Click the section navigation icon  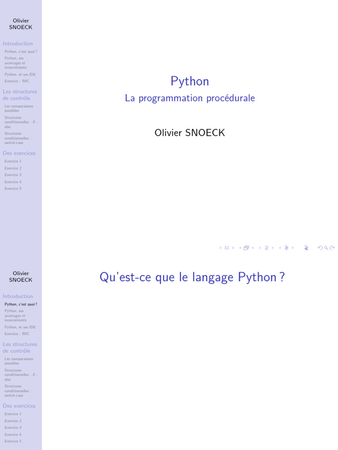coord(286,248)
